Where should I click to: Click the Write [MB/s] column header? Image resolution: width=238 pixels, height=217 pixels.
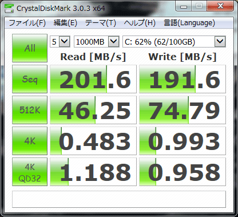(x=183, y=57)
